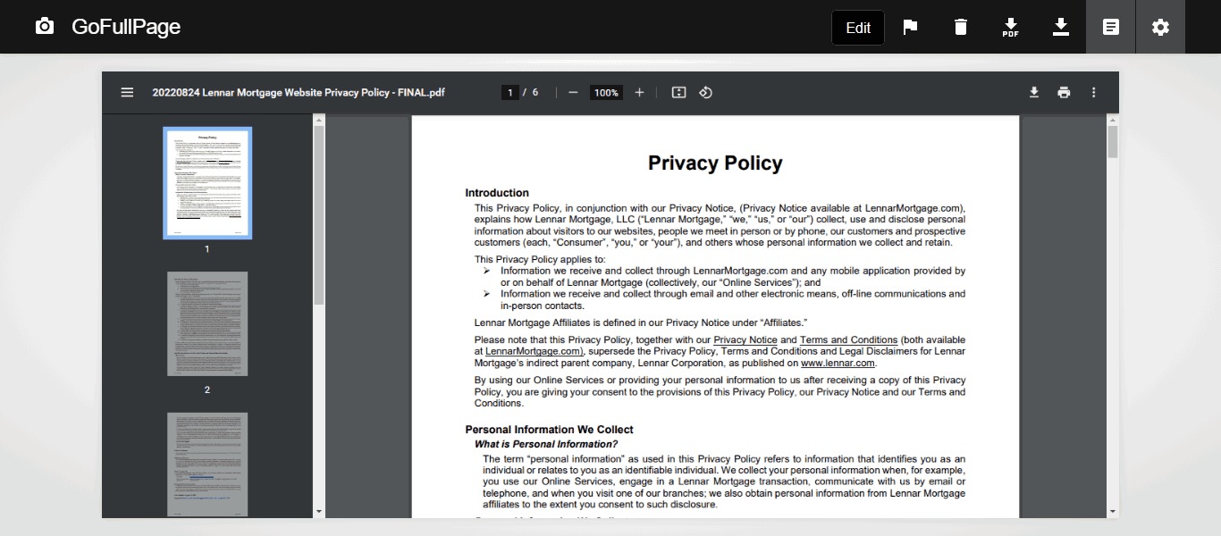Viewport: 1221px width, 536px height.
Task: Open GoFullPage settings gear
Action: 1160,27
